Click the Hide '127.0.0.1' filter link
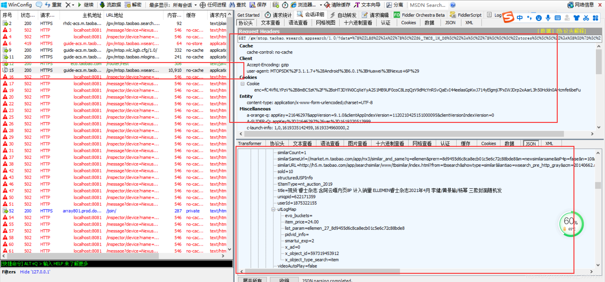605x282 pixels. point(35,272)
